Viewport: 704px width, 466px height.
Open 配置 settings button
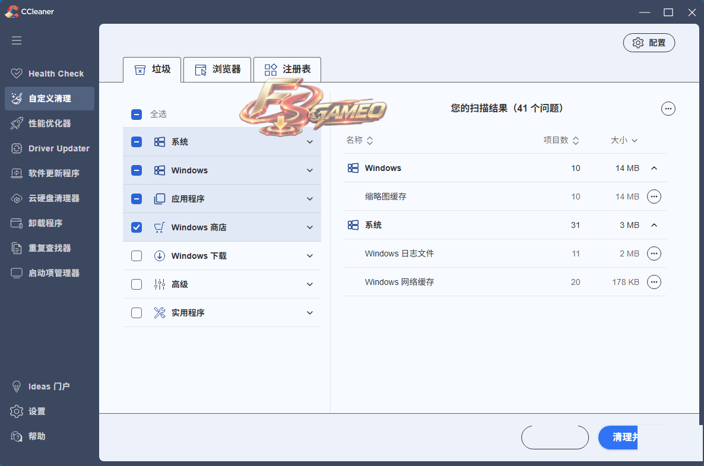649,43
